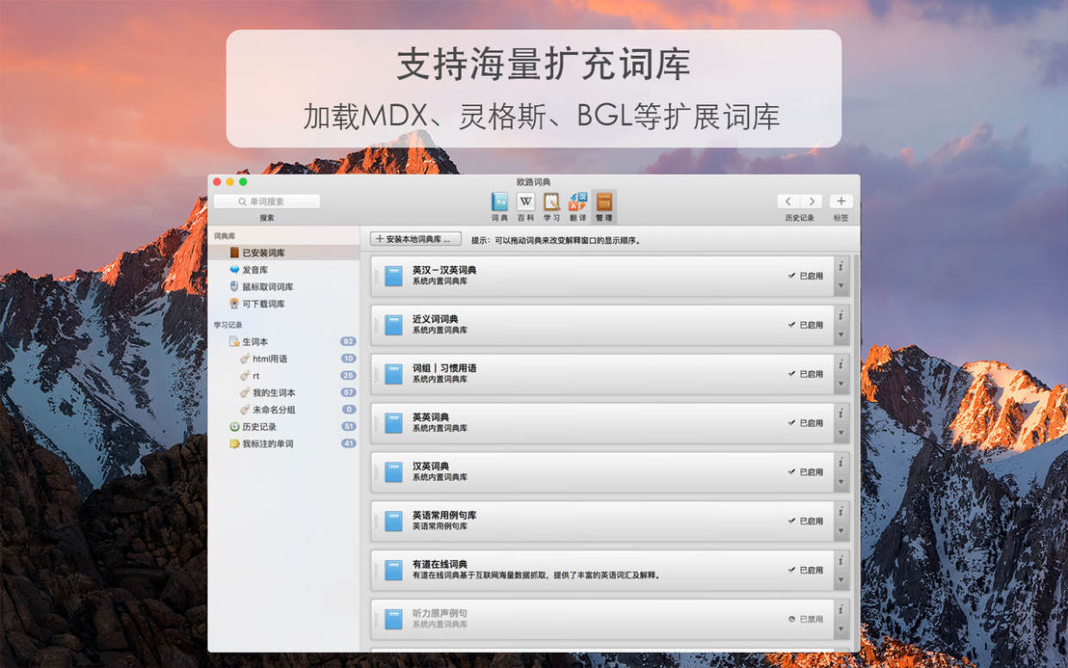Toggle 已启用 status for 词组|习惯用语
This screenshot has height=668, width=1068.
coord(805,374)
